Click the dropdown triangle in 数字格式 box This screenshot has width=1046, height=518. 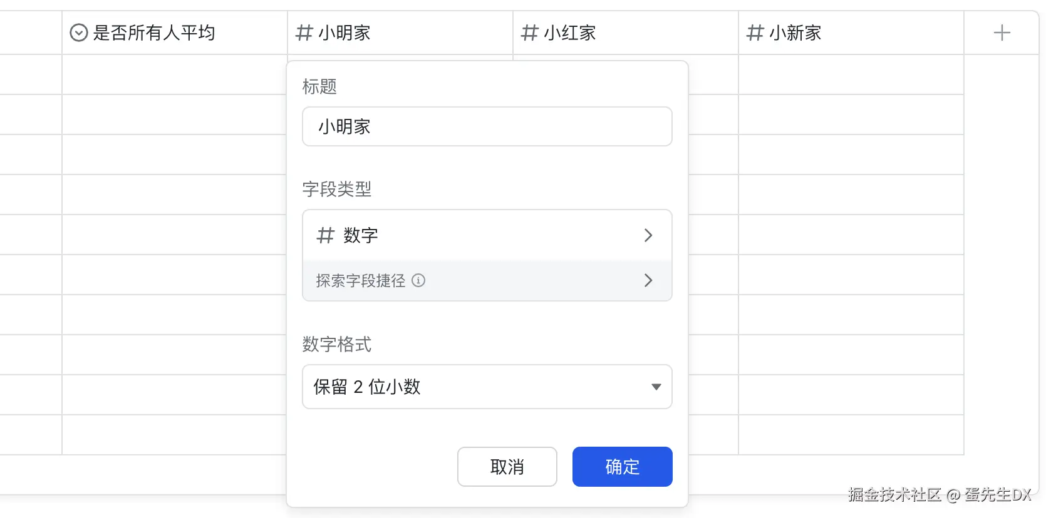656,387
